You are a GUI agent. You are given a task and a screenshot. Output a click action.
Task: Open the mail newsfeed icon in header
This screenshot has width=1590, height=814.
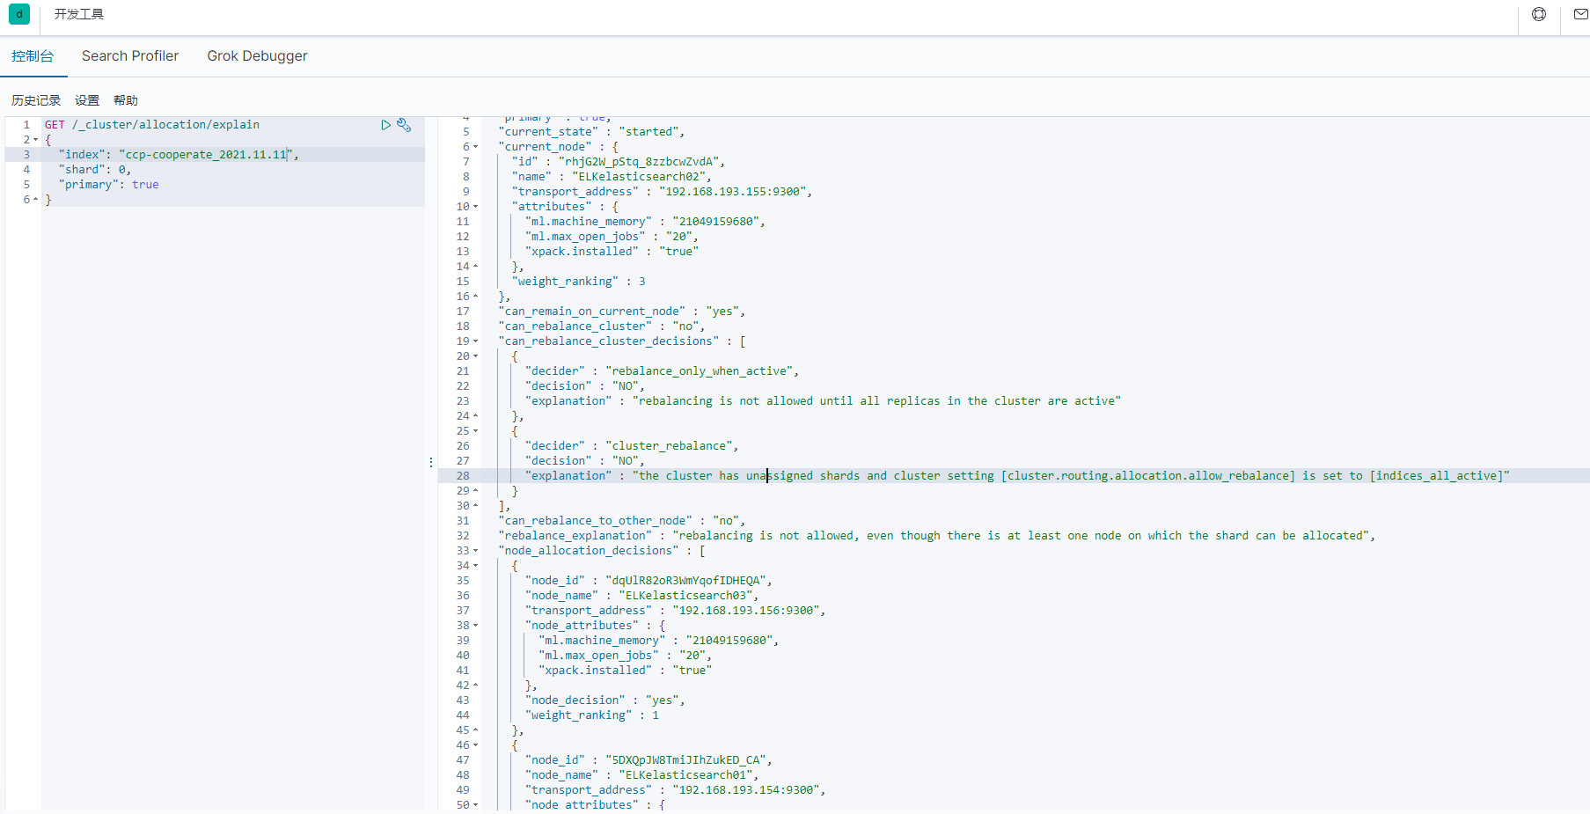pos(1580,14)
